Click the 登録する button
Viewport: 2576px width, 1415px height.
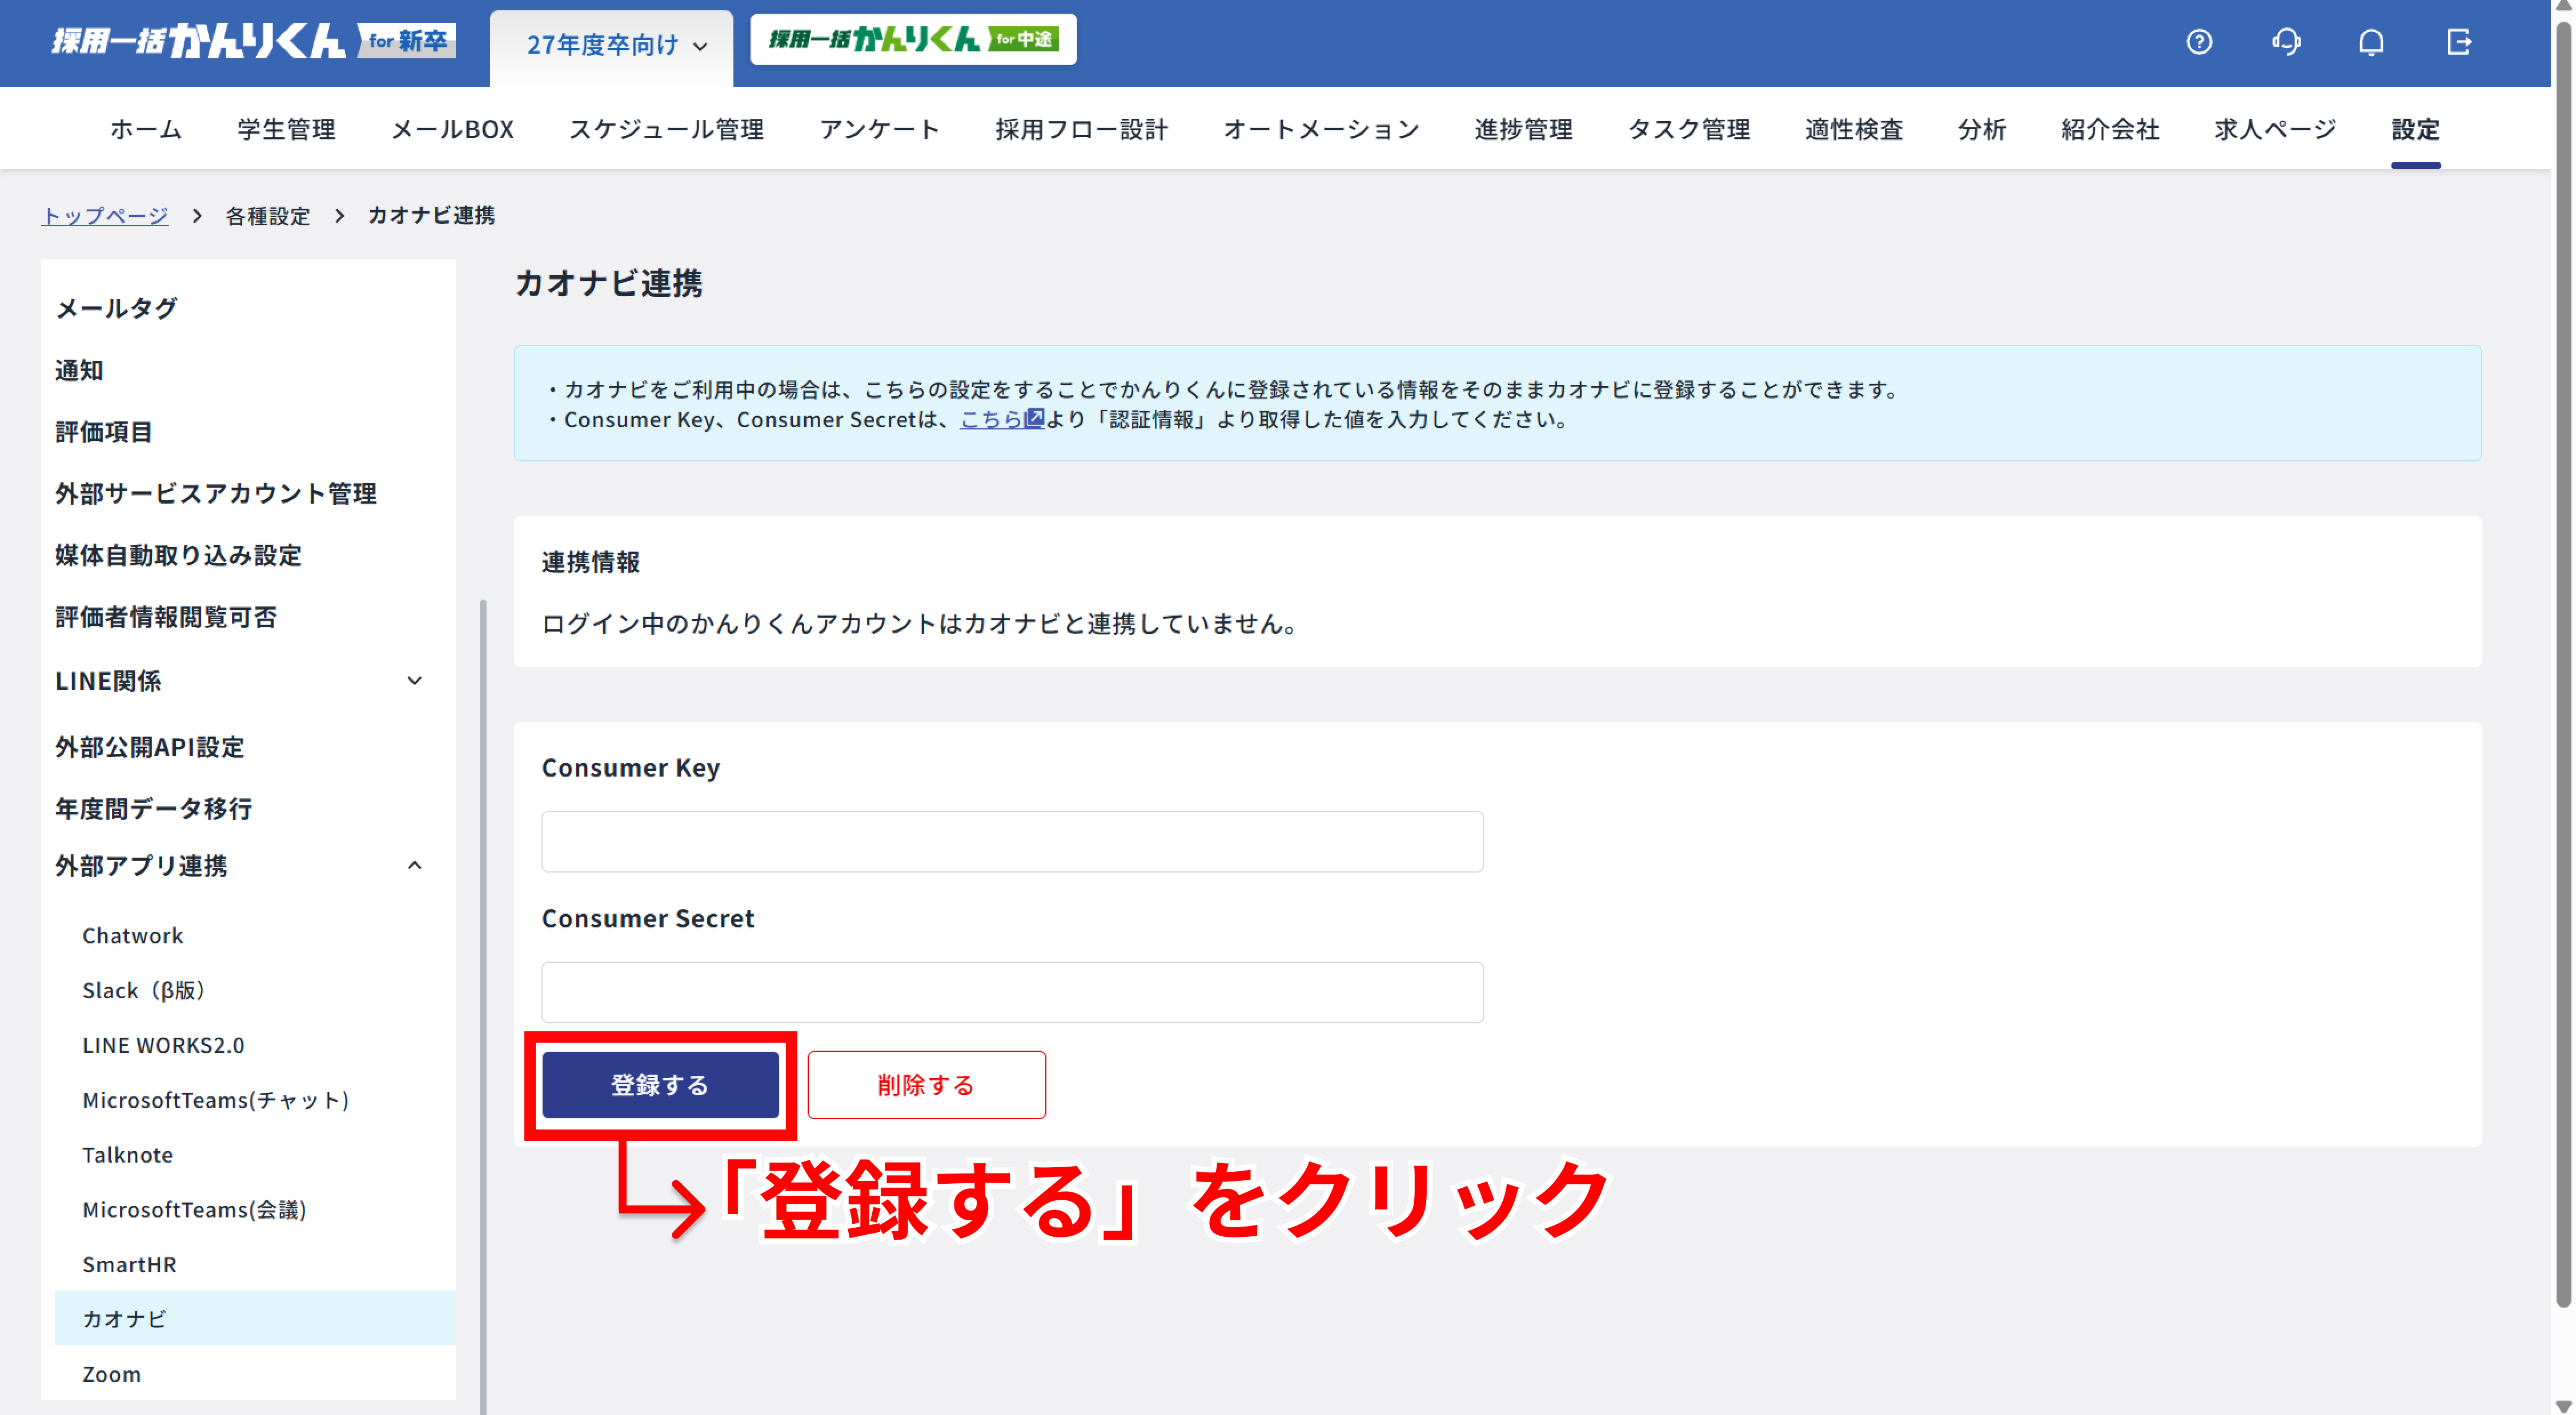(x=660, y=1084)
